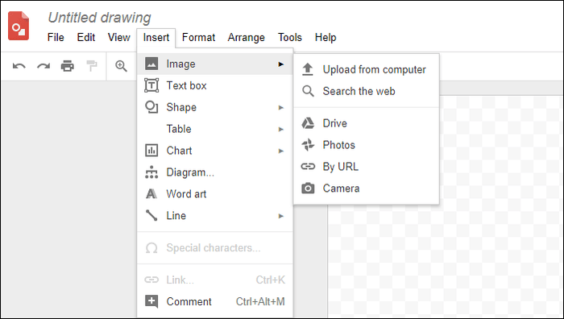
Task: Open the Arrange menu
Action: coord(247,37)
